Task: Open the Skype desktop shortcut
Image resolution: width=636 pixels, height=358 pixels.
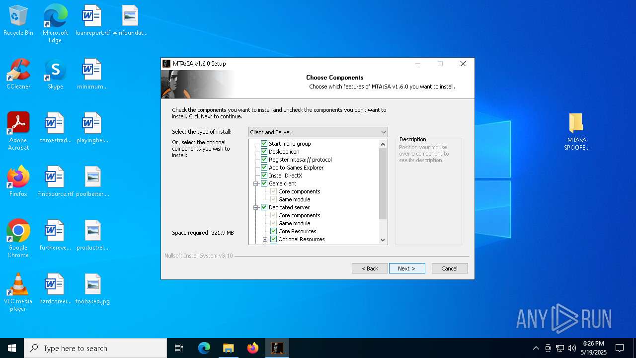Action: pos(55,75)
